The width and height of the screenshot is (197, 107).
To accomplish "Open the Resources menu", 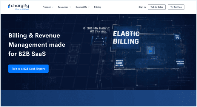I will pyautogui.click(x=63, y=7).
